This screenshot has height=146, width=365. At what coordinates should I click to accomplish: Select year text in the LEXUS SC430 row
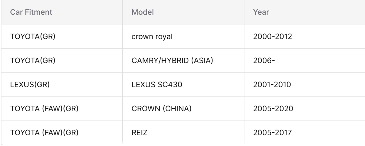tap(272, 84)
